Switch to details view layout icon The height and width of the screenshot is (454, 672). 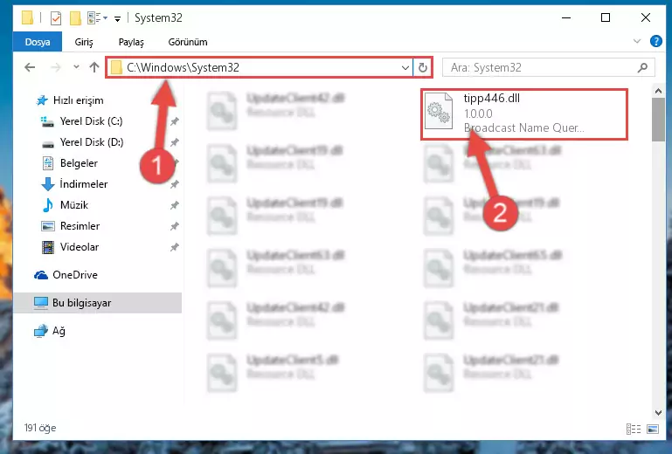click(633, 429)
